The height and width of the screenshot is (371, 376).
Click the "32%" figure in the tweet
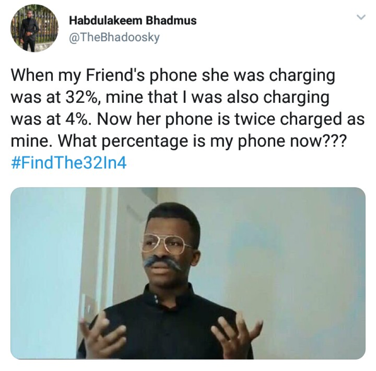pyautogui.click(x=82, y=97)
